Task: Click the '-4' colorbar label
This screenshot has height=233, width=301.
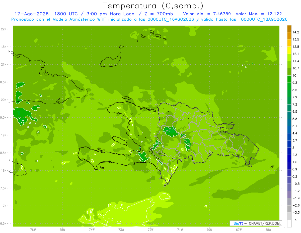Action: [294, 220]
